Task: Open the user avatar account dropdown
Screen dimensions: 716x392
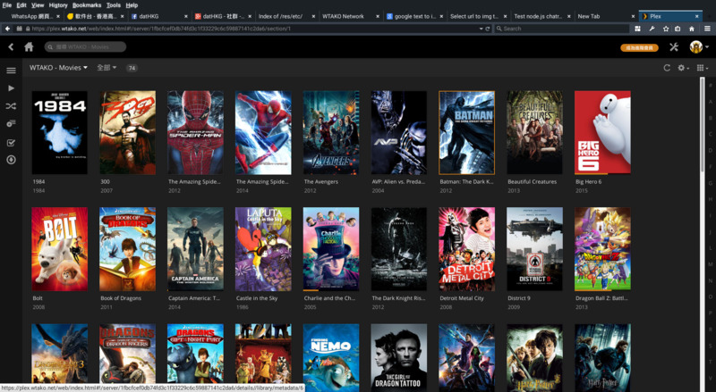Action: click(699, 47)
